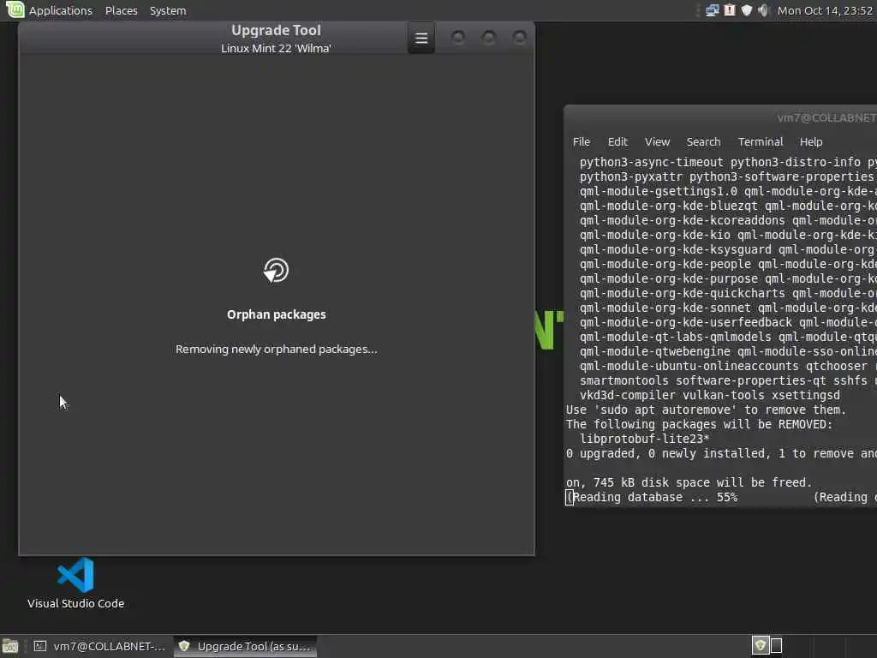The width and height of the screenshot is (877, 658).
Task: Minimize the Upgrade Tool window
Action: coord(458,38)
